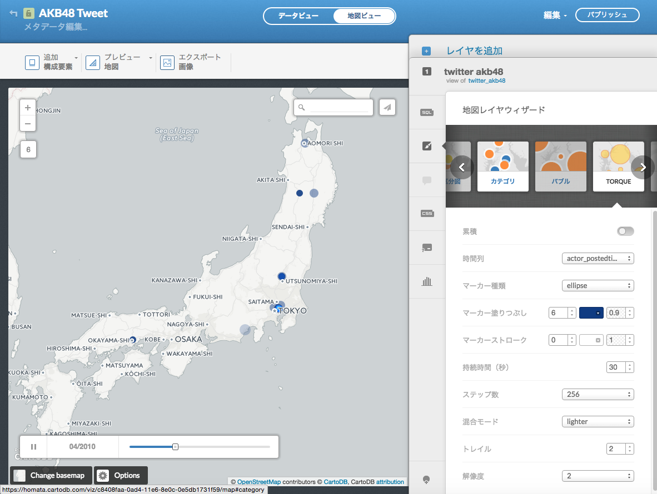Show next wizard types with right arrow
This screenshot has width=657, height=494.
pos(643,167)
